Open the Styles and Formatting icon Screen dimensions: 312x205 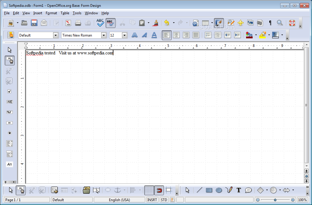(x=11, y=35)
